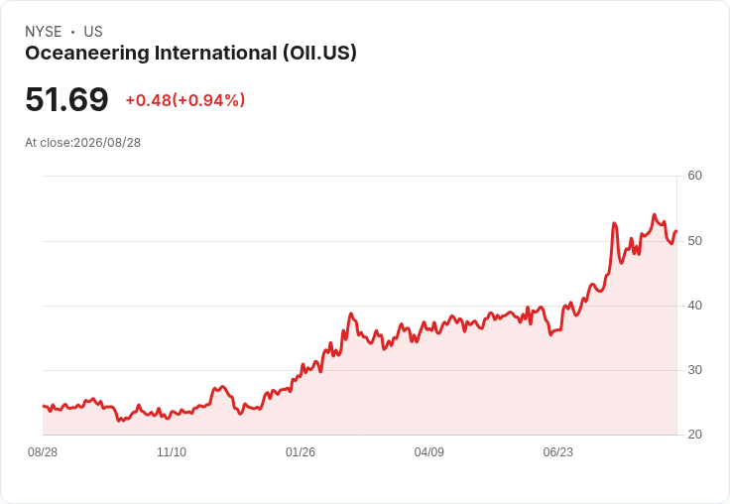Click the start of the price line at 08/28
Screen dimensions: 730x504
tap(44, 406)
